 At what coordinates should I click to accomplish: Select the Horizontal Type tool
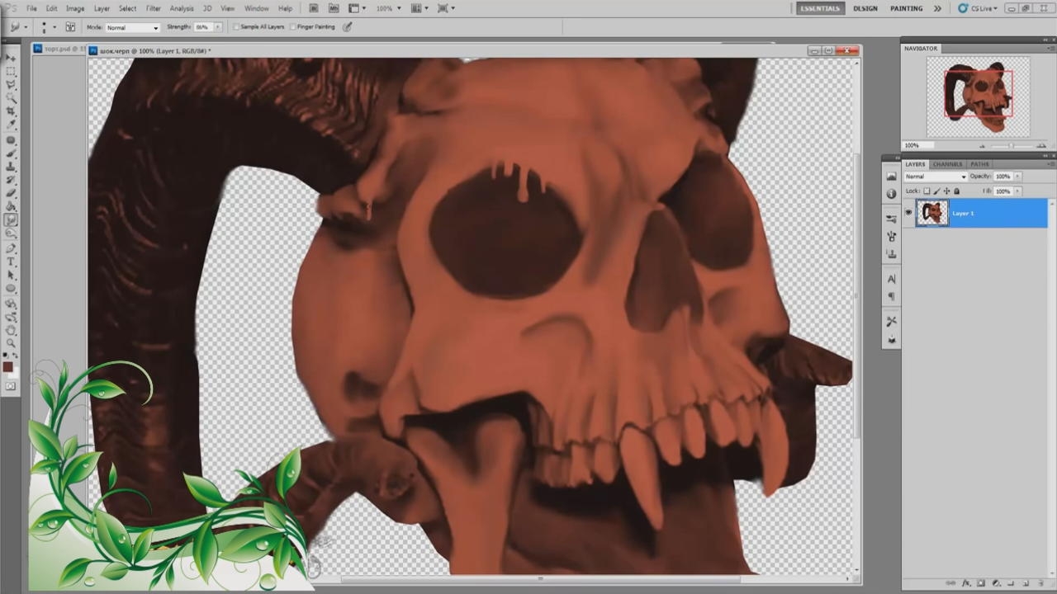click(x=11, y=262)
